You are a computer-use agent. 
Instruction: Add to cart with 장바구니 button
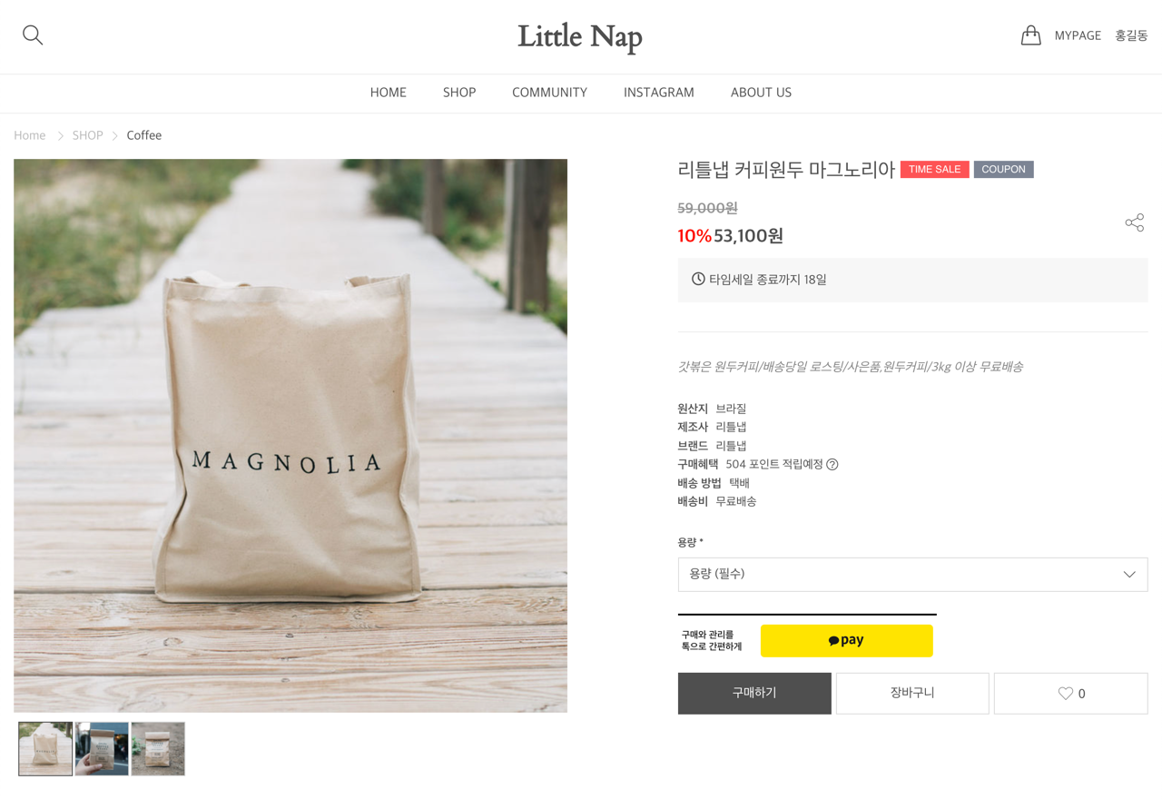912,694
